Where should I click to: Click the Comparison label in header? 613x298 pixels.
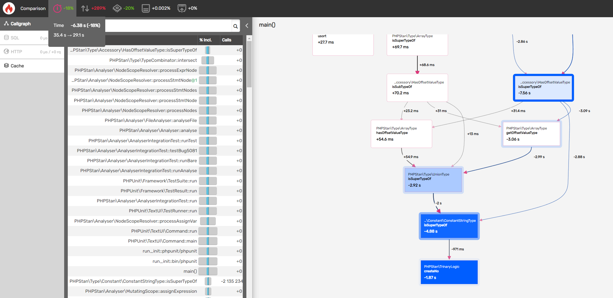pyautogui.click(x=33, y=8)
